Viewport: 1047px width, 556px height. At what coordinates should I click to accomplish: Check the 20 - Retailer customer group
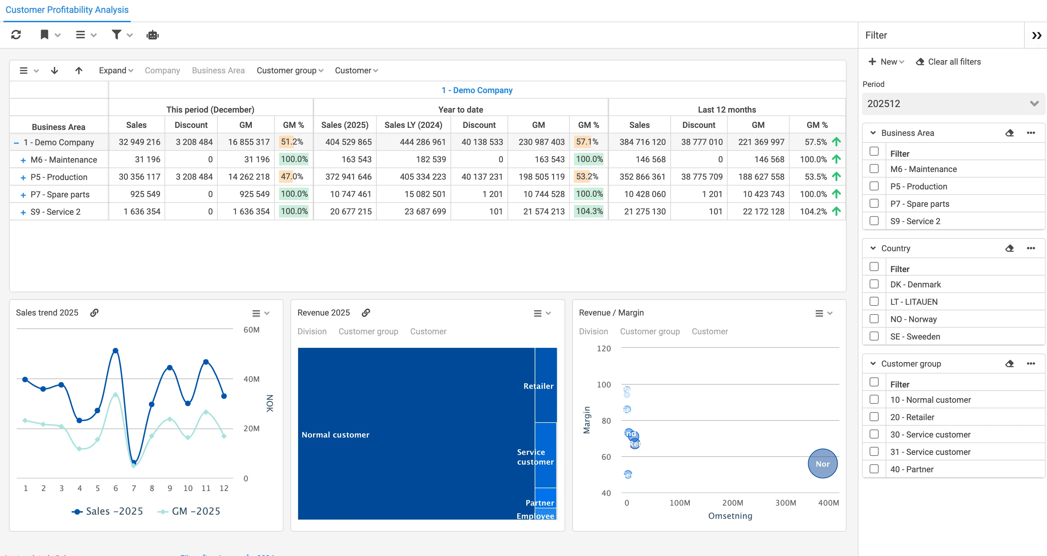[x=874, y=417]
